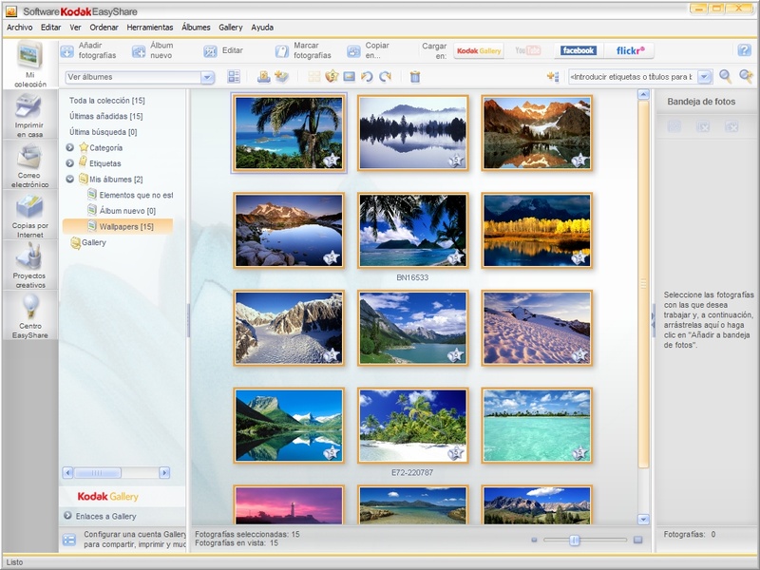Click the rotate right arrow icon
The height and width of the screenshot is (570, 760).
click(385, 77)
